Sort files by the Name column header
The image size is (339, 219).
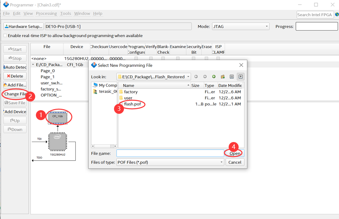[154, 85]
